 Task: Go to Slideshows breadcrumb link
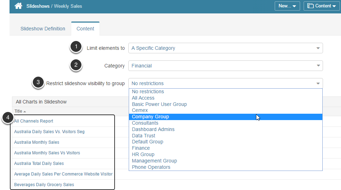[x=38, y=6]
